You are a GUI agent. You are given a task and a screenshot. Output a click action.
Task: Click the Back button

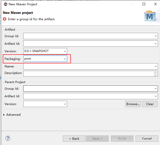74,139
